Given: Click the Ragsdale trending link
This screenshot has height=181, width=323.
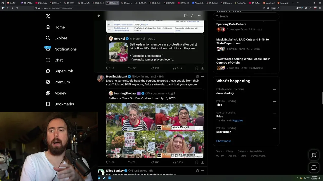Looking at the screenshot, I should 237,121.
